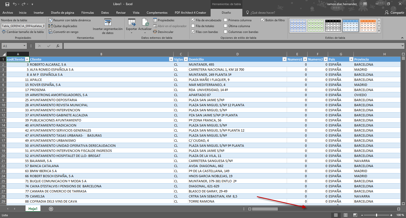The height and width of the screenshot is (218, 406).
Task: Click the horizontal scrollbar thumb
Action: 265,209
